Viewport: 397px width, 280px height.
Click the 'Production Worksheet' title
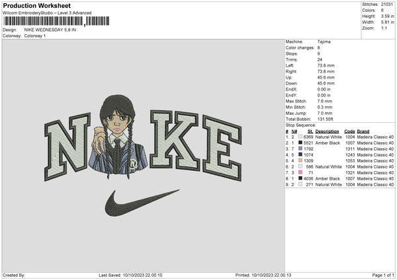pos(36,5)
